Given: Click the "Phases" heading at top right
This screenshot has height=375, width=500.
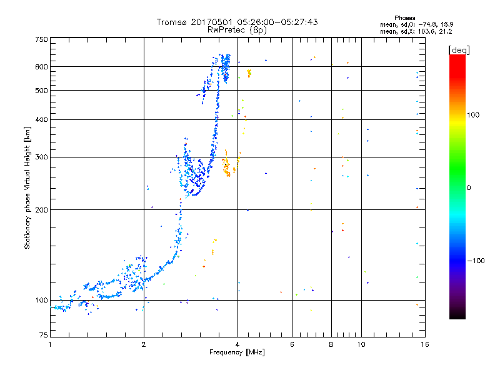Looking at the screenshot, I should point(404,18).
